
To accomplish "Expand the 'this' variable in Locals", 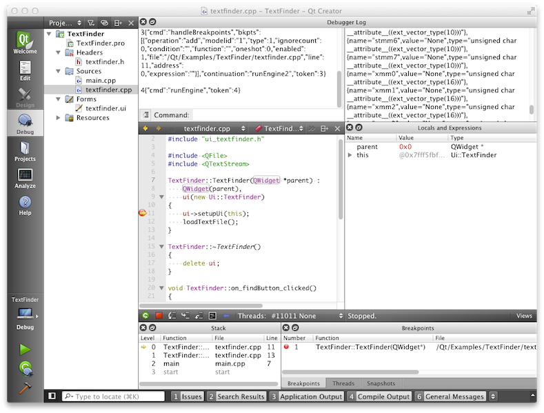I will (350, 154).
